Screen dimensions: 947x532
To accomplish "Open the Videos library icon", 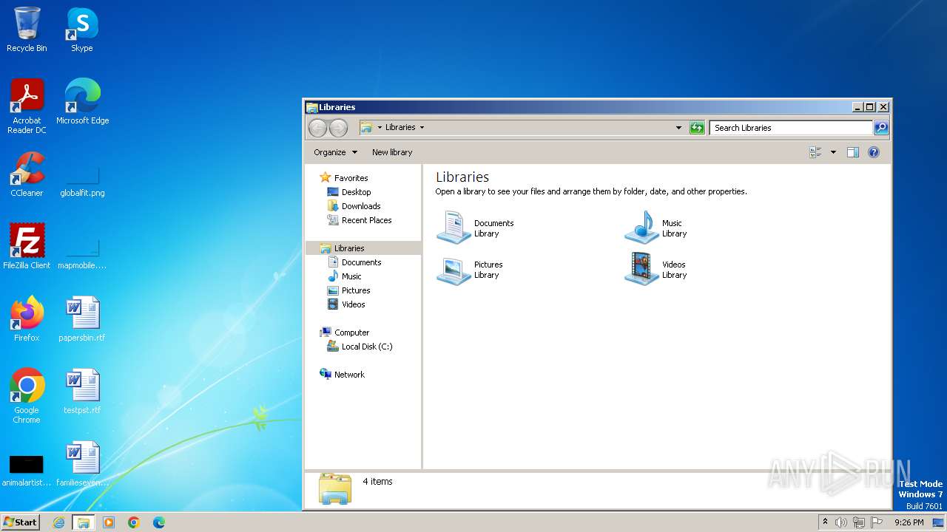I will click(x=641, y=269).
